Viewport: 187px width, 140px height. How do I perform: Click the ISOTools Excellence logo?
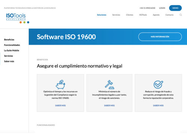point(18,18)
